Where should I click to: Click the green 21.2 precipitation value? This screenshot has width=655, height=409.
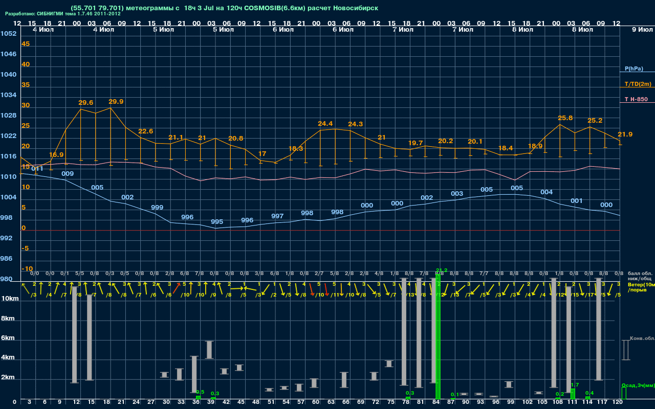tap(442, 270)
